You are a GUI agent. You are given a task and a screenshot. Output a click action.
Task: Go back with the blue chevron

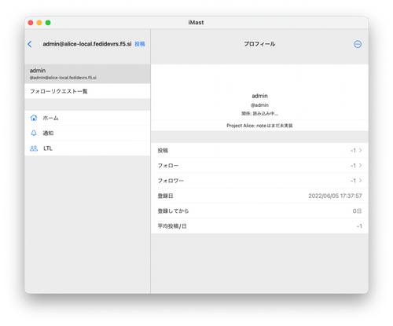[x=30, y=44]
